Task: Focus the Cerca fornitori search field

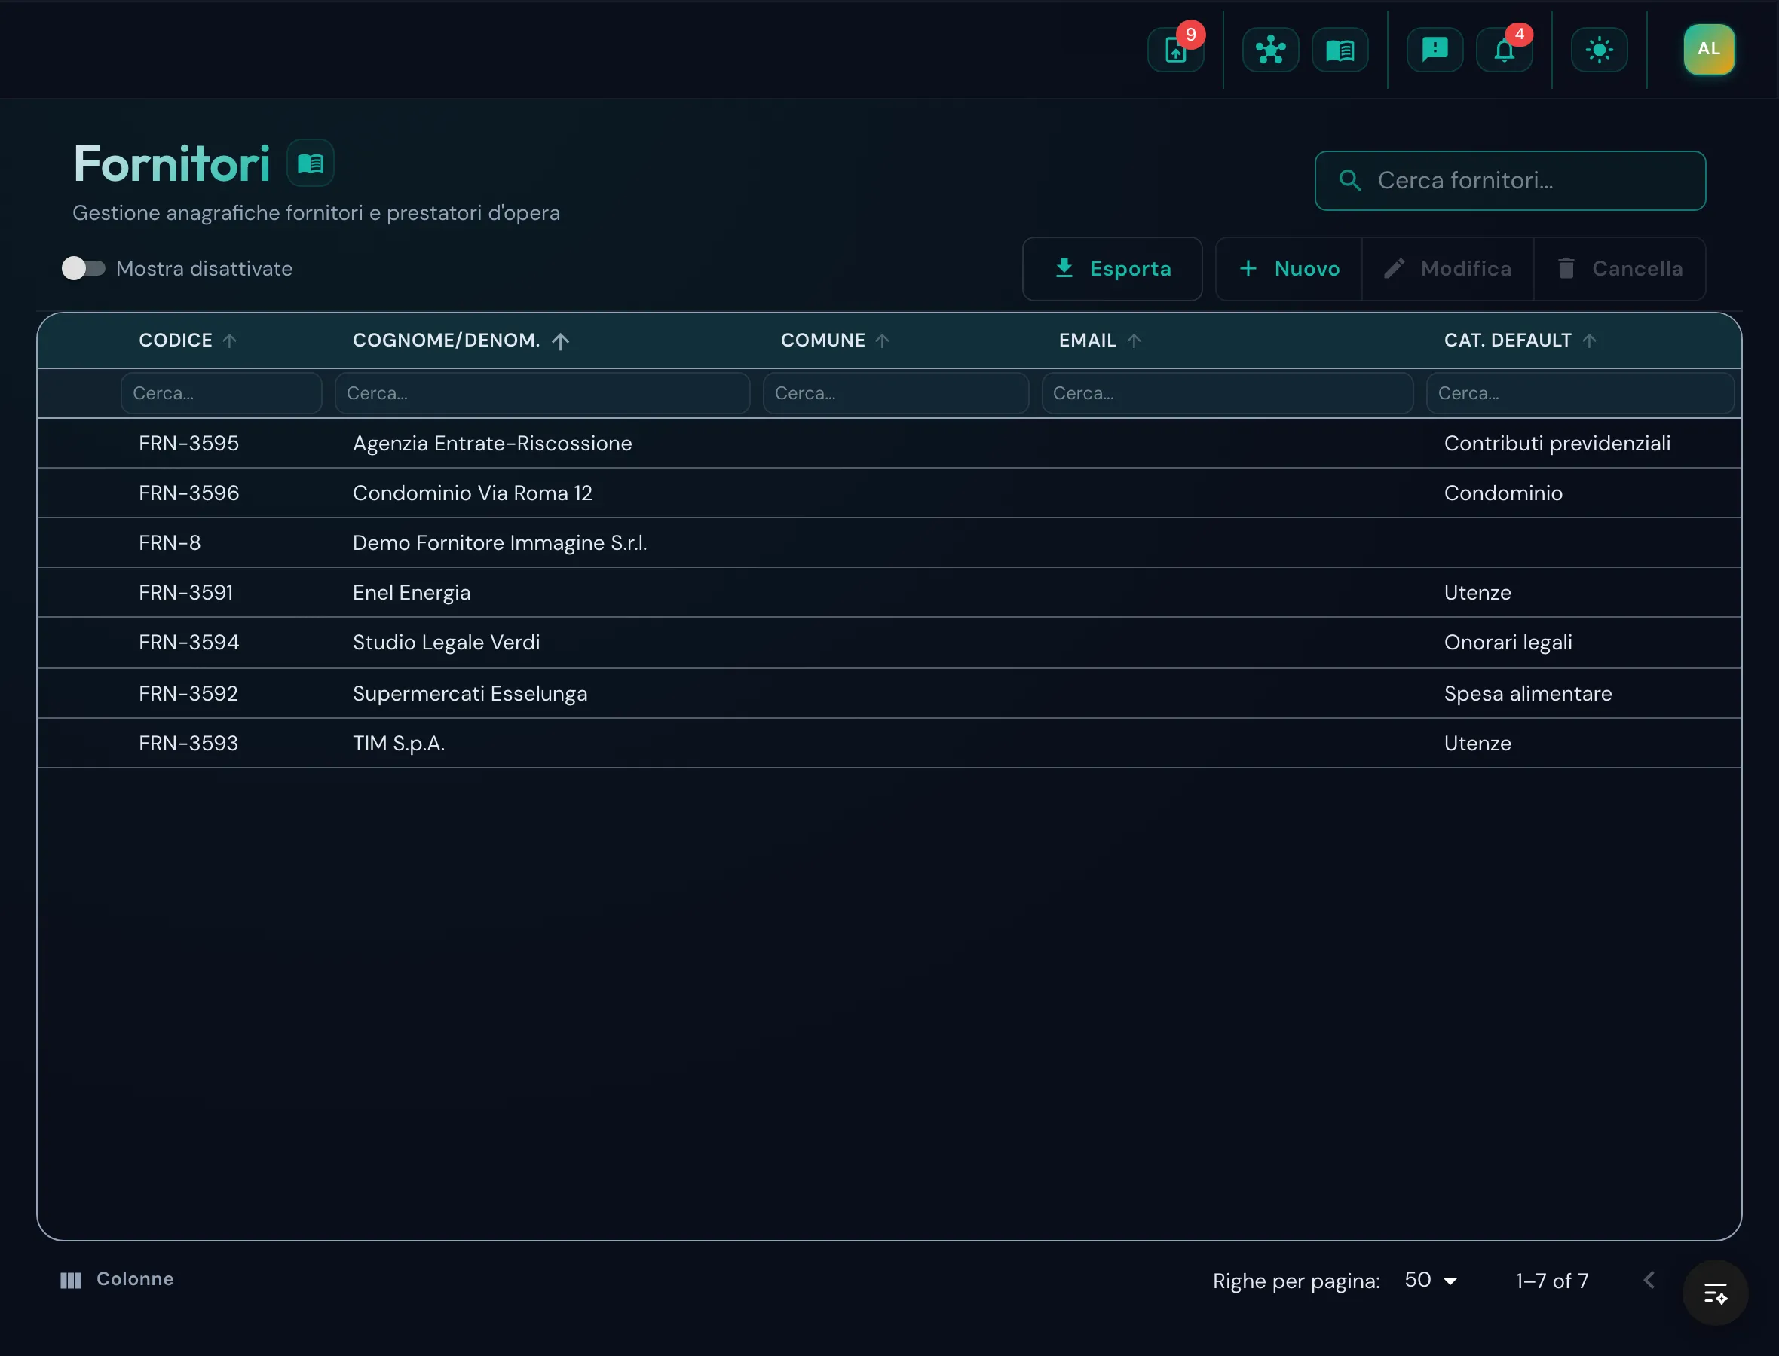Action: pyautogui.click(x=1510, y=181)
